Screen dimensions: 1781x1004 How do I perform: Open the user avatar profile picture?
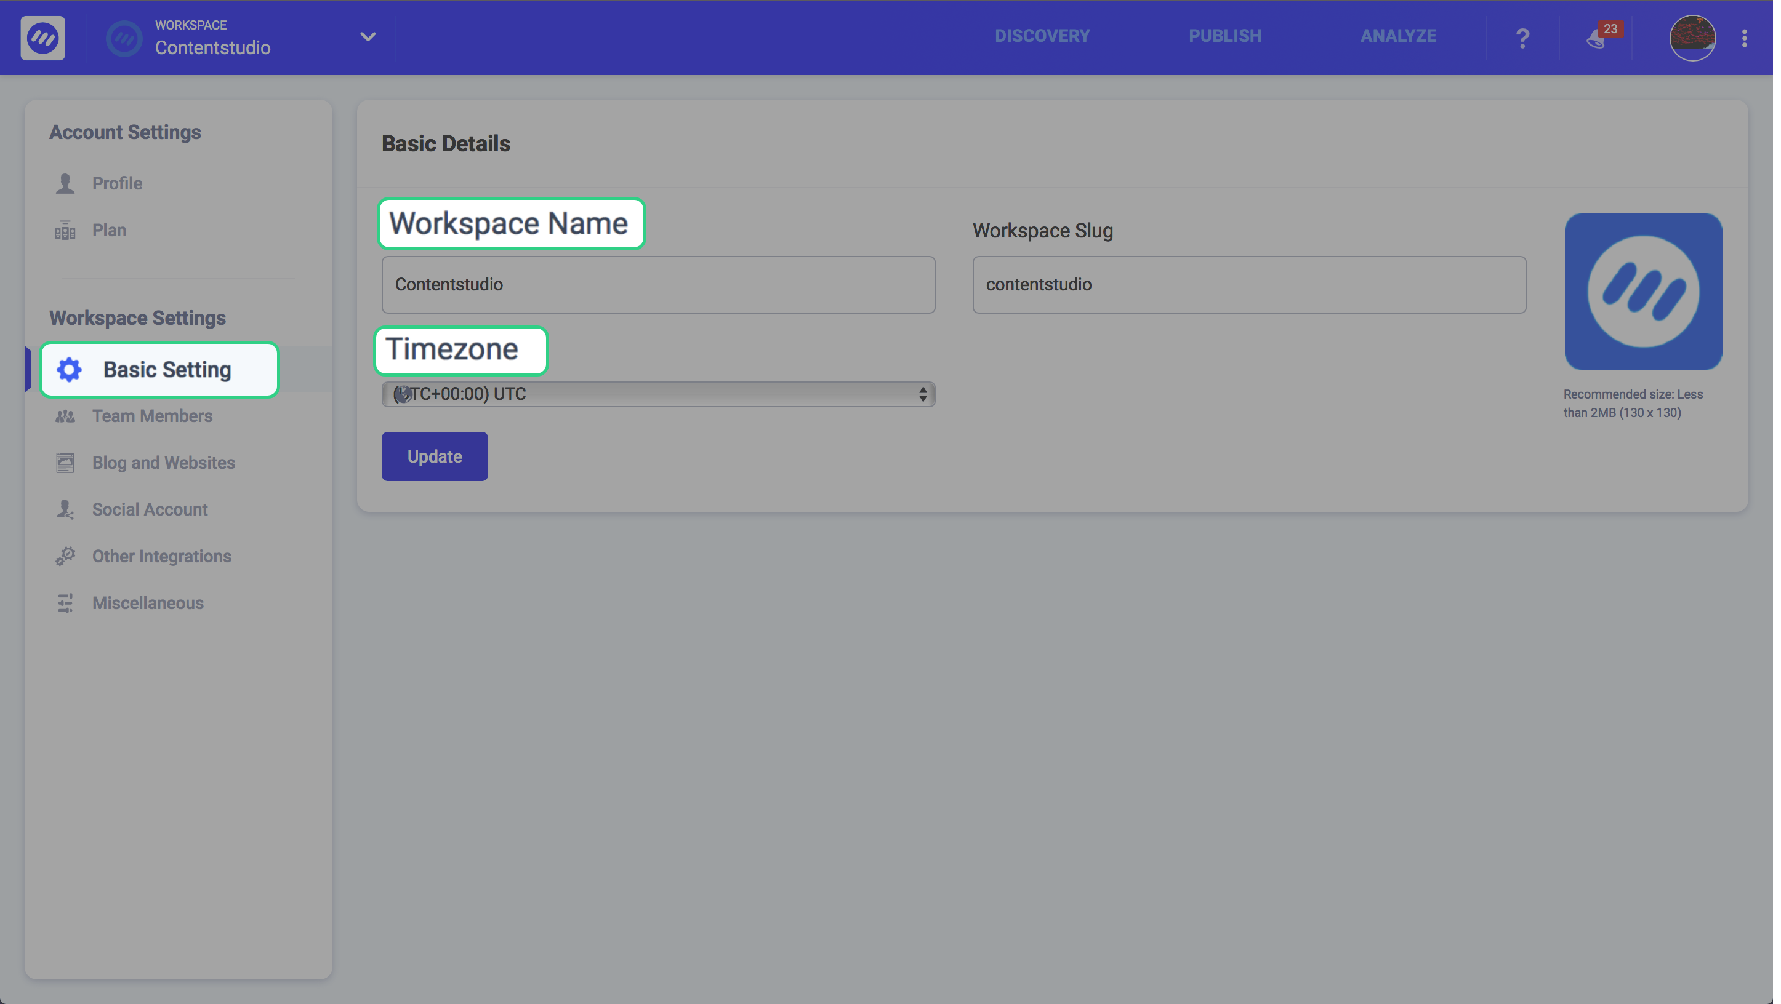(x=1691, y=38)
